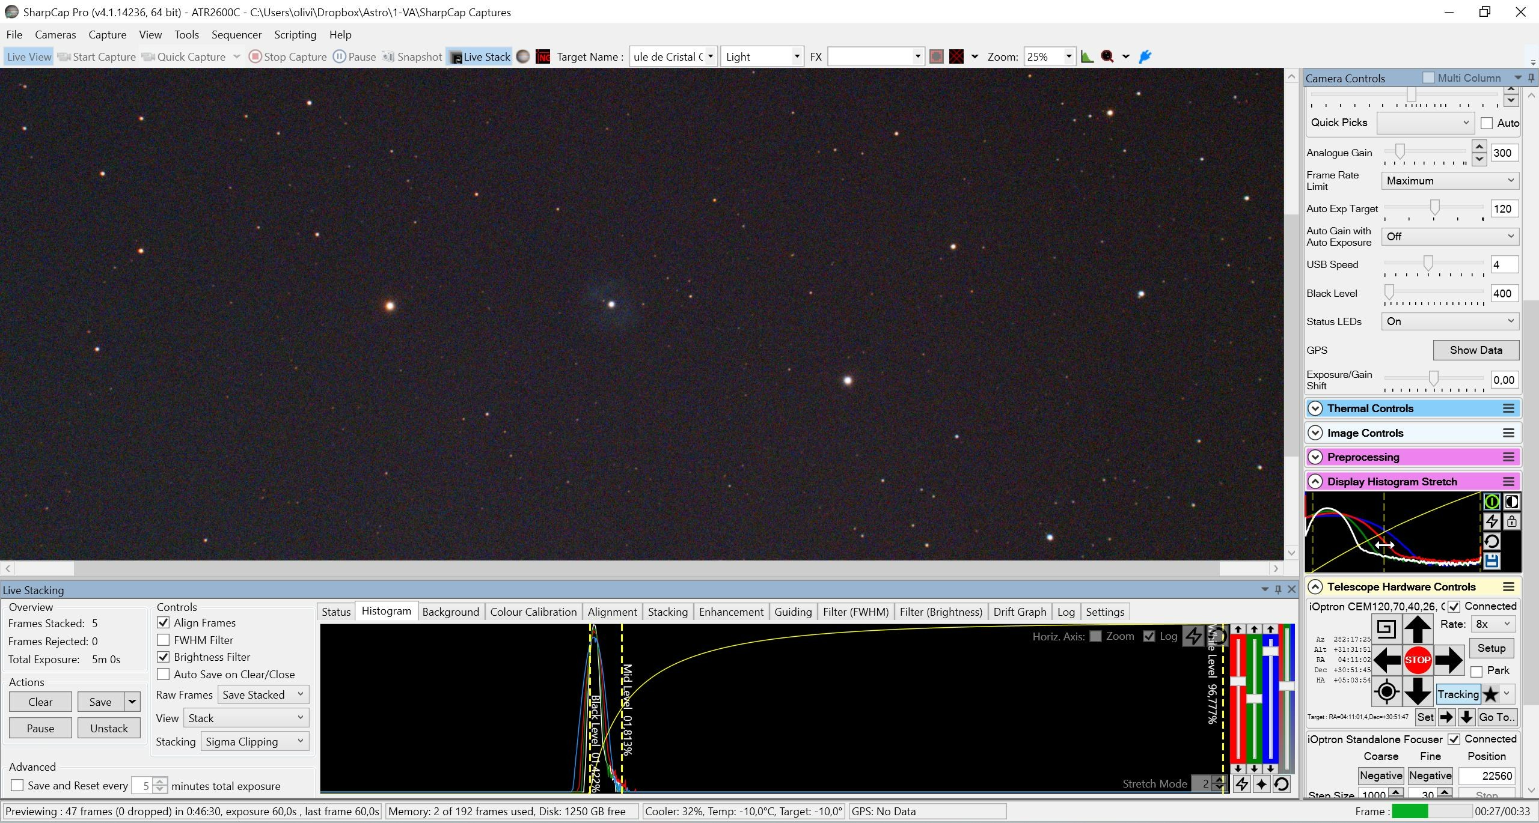
Task: Click the GPS Show Data button
Action: tap(1476, 350)
